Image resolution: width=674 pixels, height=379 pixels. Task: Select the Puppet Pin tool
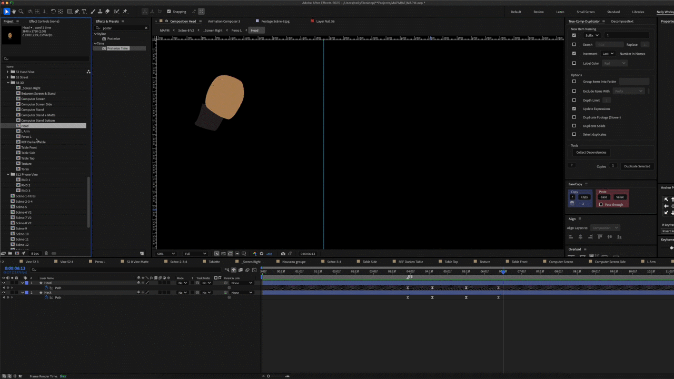(x=125, y=12)
